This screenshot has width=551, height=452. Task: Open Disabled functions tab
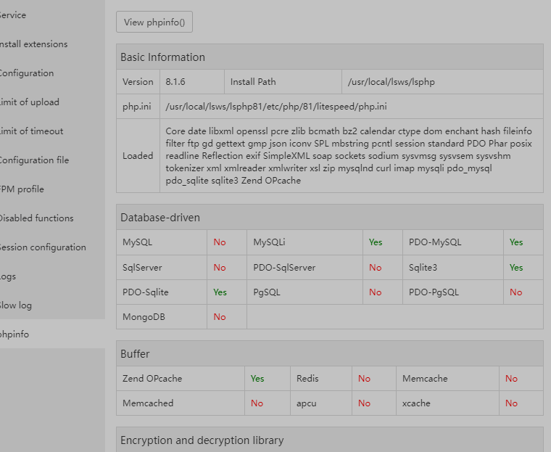coord(36,218)
